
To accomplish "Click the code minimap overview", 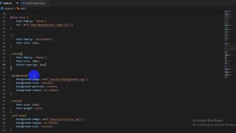I will pos(230,44).
